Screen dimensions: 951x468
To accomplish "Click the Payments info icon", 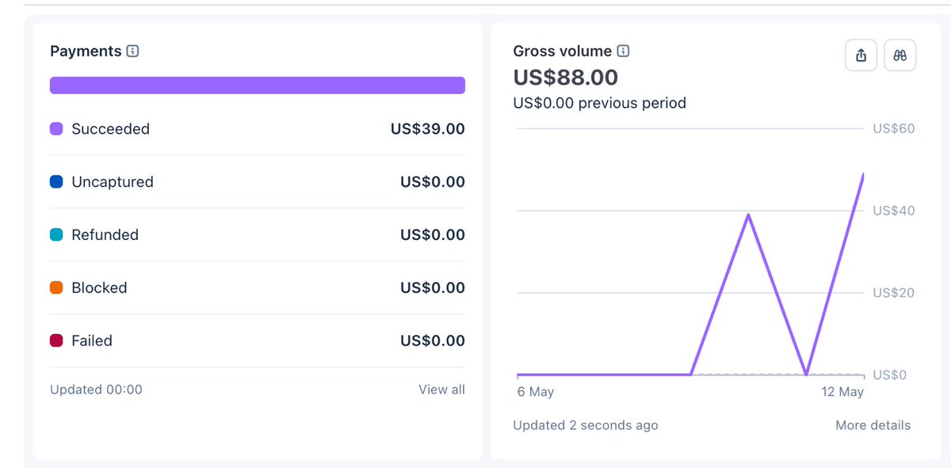I will tap(133, 51).
